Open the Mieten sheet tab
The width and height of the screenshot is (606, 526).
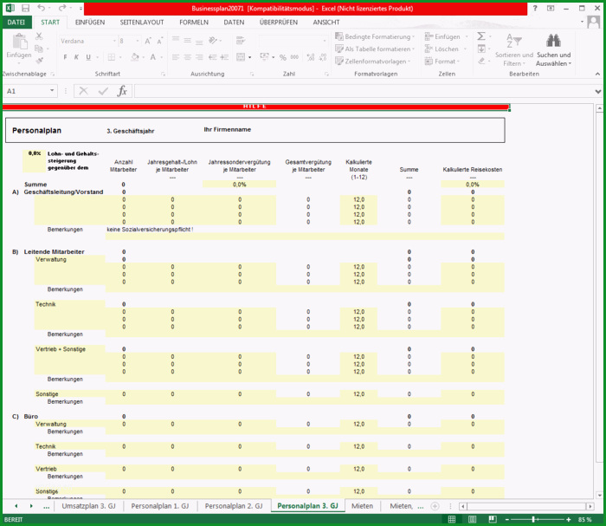[362, 506]
